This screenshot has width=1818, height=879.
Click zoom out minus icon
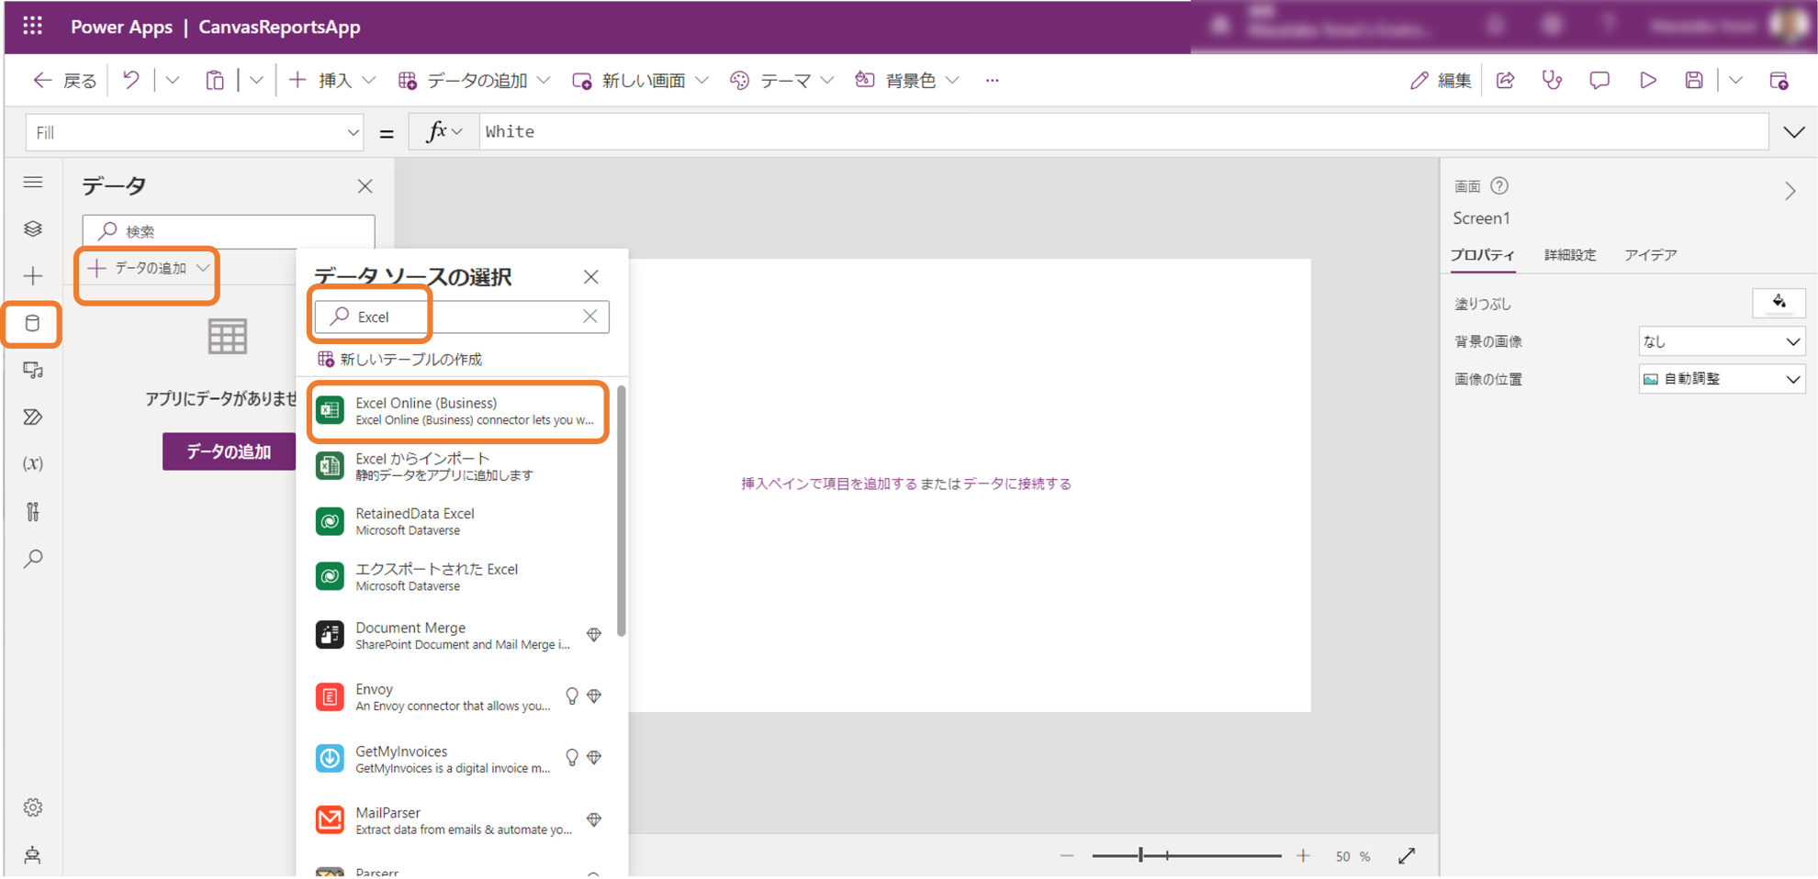1066,856
